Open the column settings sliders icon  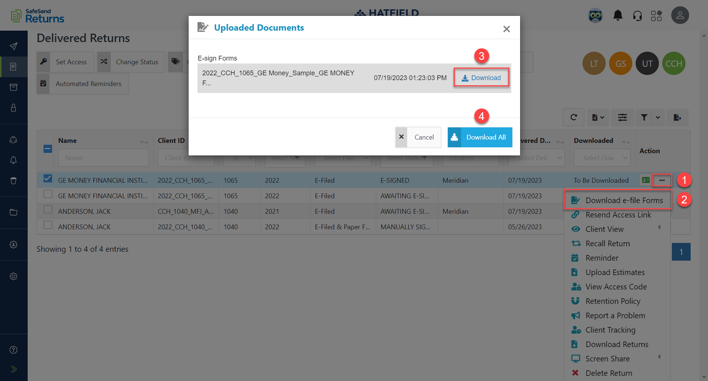pos(622,117)
